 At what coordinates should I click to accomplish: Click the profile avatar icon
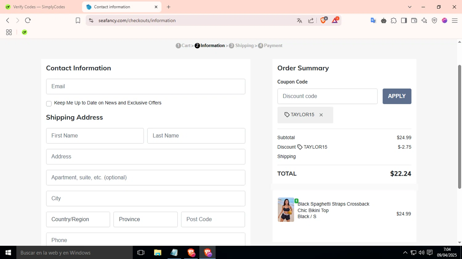(x=444, y=21)
